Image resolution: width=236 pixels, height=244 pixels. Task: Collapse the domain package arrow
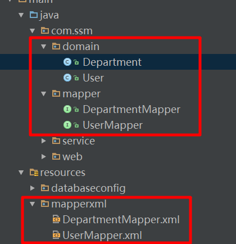pos(44,47)
